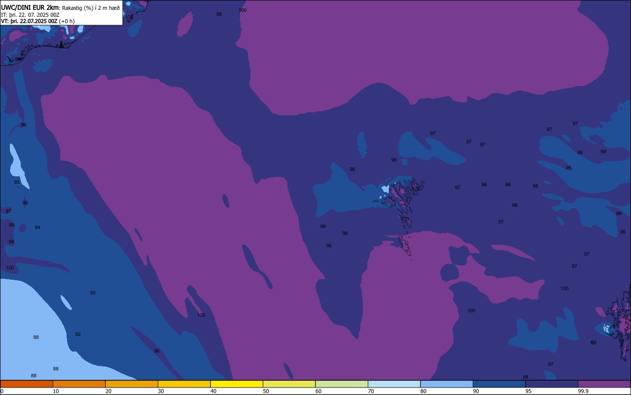Click the 'UWC/DINI EUR 2km' title text
Screen dimensions: 631x395
click(x=31, y=7)
